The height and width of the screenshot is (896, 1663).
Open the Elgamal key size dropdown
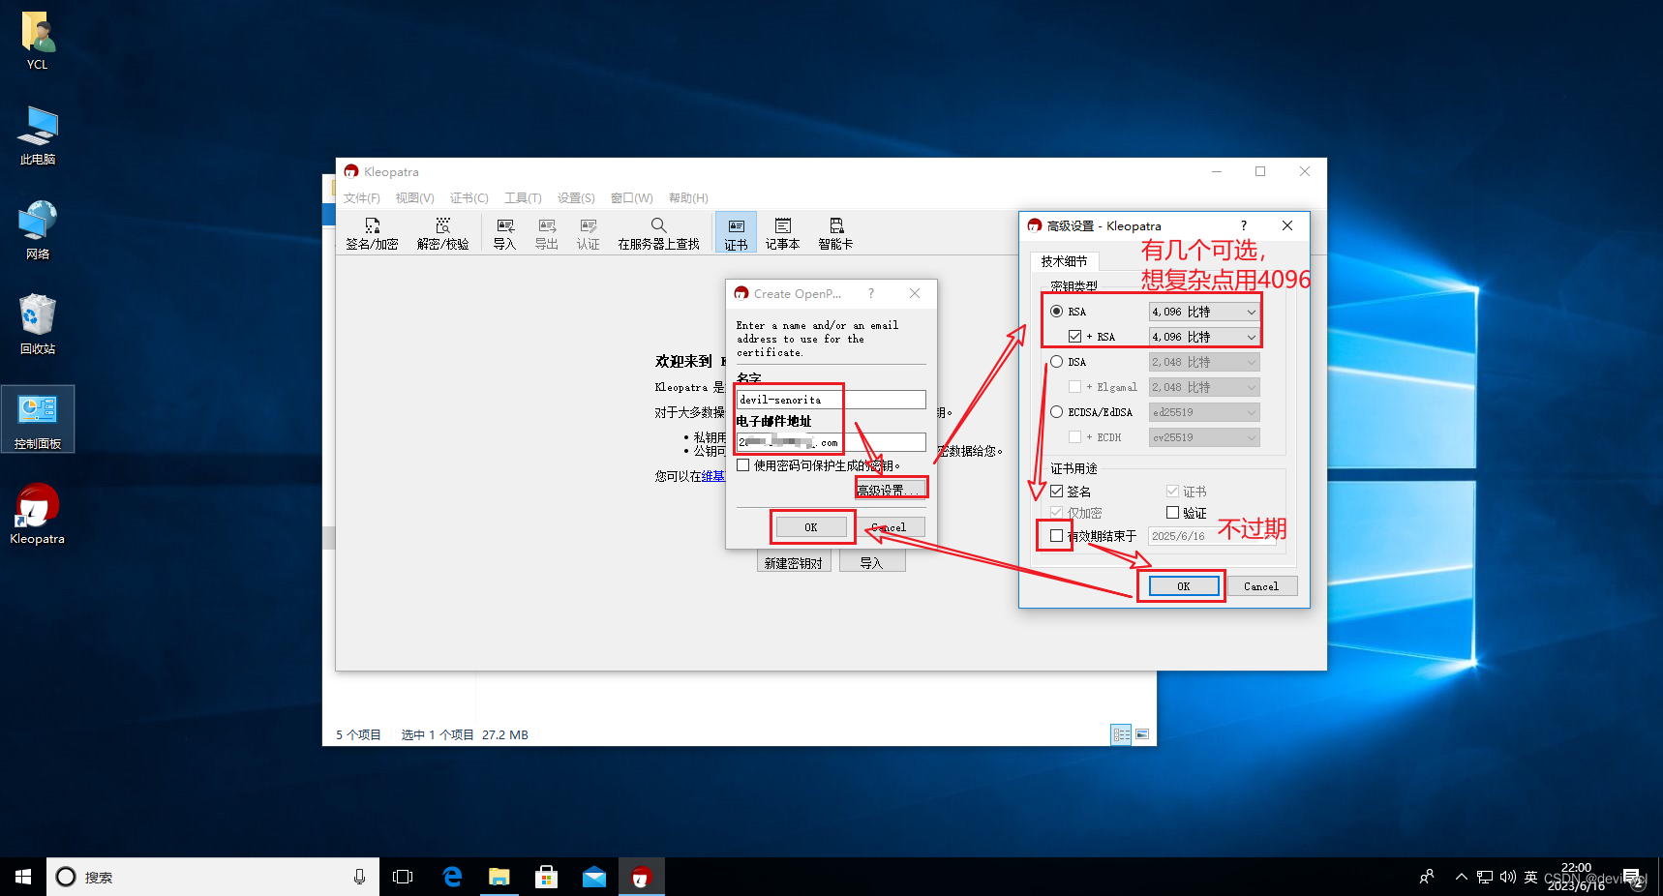click(1204, 387)
